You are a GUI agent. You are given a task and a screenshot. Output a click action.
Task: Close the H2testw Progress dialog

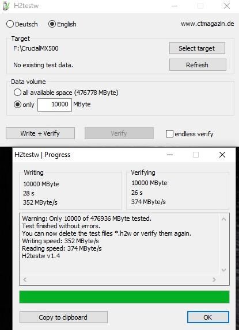[222, 155]
